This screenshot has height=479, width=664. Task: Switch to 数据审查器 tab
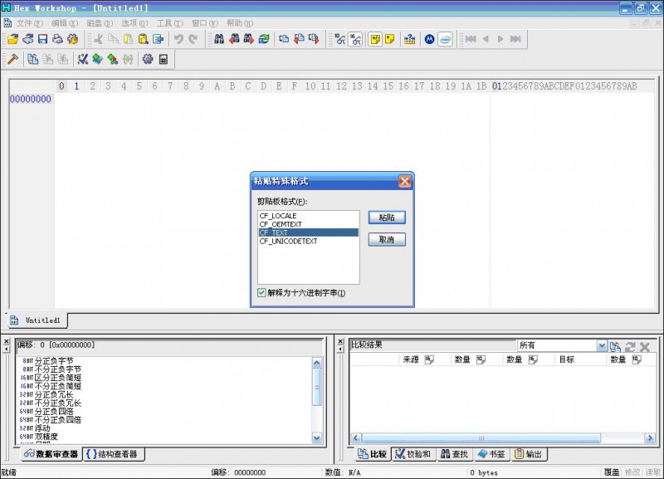(x=51, y=454)
